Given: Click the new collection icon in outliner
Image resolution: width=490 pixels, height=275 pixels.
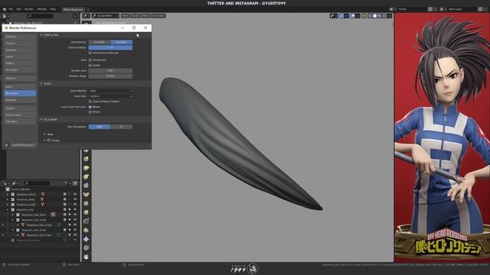Looking at the screenshot, I should [x=75, y=183].
